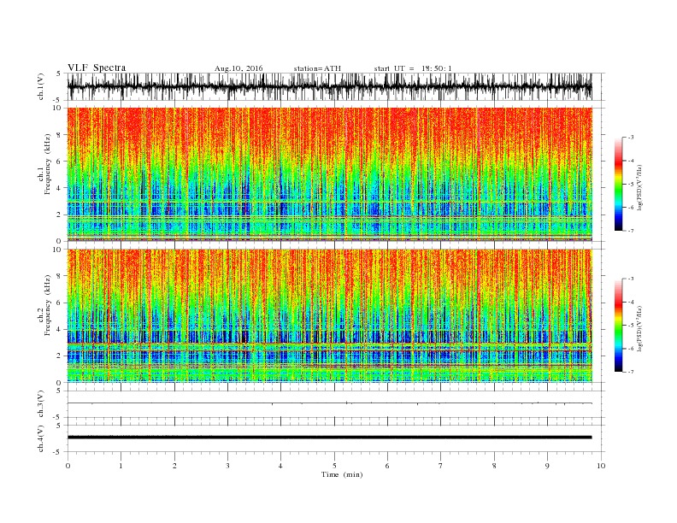Click the thick ch.4 voltage trace
This screenshot has height=523, width=677.
point(329,438)
